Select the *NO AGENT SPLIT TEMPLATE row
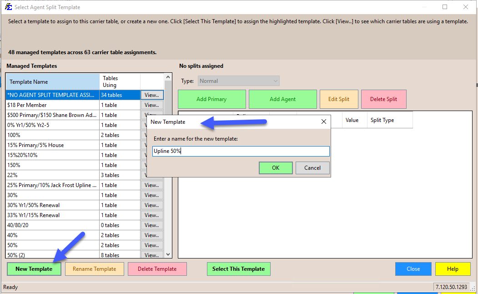 click(53, 95)
